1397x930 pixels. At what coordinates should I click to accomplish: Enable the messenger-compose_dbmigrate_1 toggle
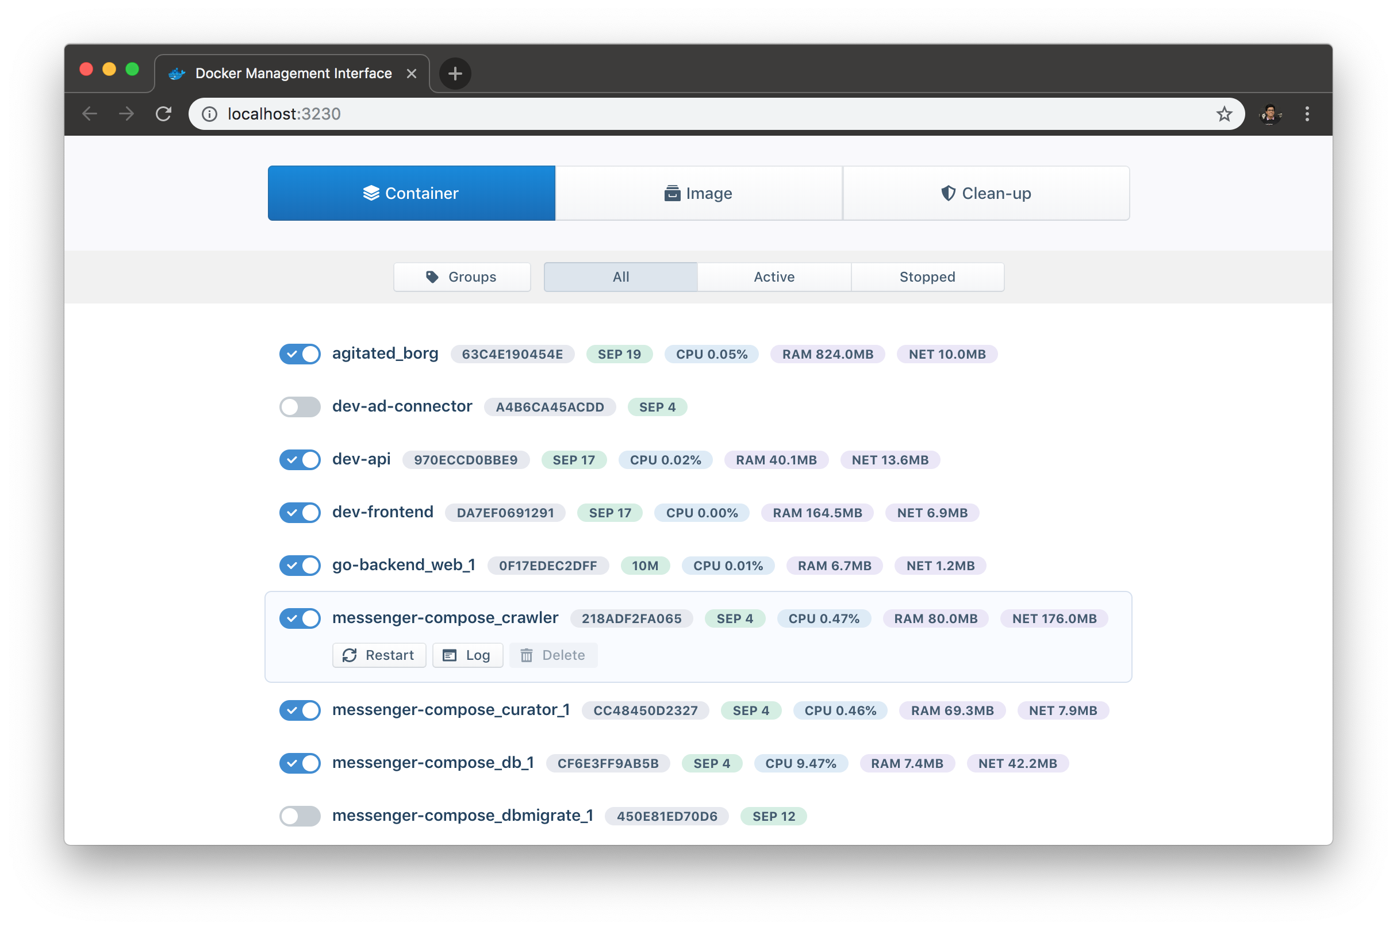[x=300, y=816]
